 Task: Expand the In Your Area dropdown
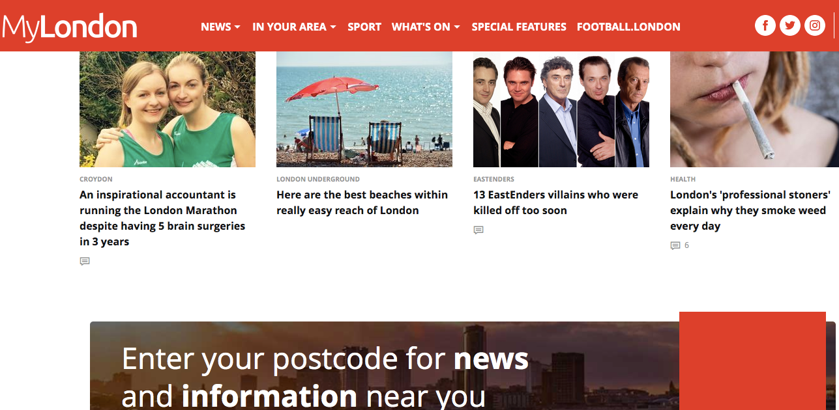(x=294, y=27)
